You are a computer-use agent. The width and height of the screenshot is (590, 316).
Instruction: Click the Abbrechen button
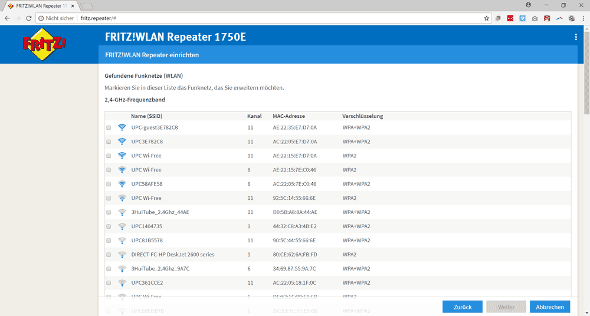tap(550, 307)
